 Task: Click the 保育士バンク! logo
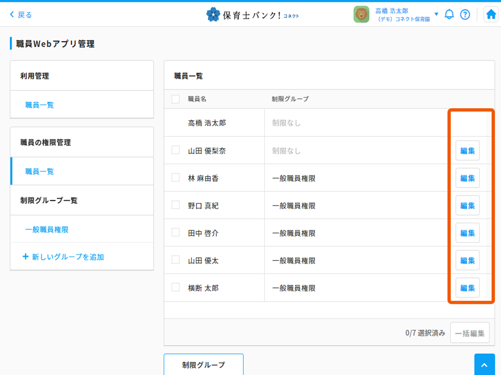[x=252, y=15]
